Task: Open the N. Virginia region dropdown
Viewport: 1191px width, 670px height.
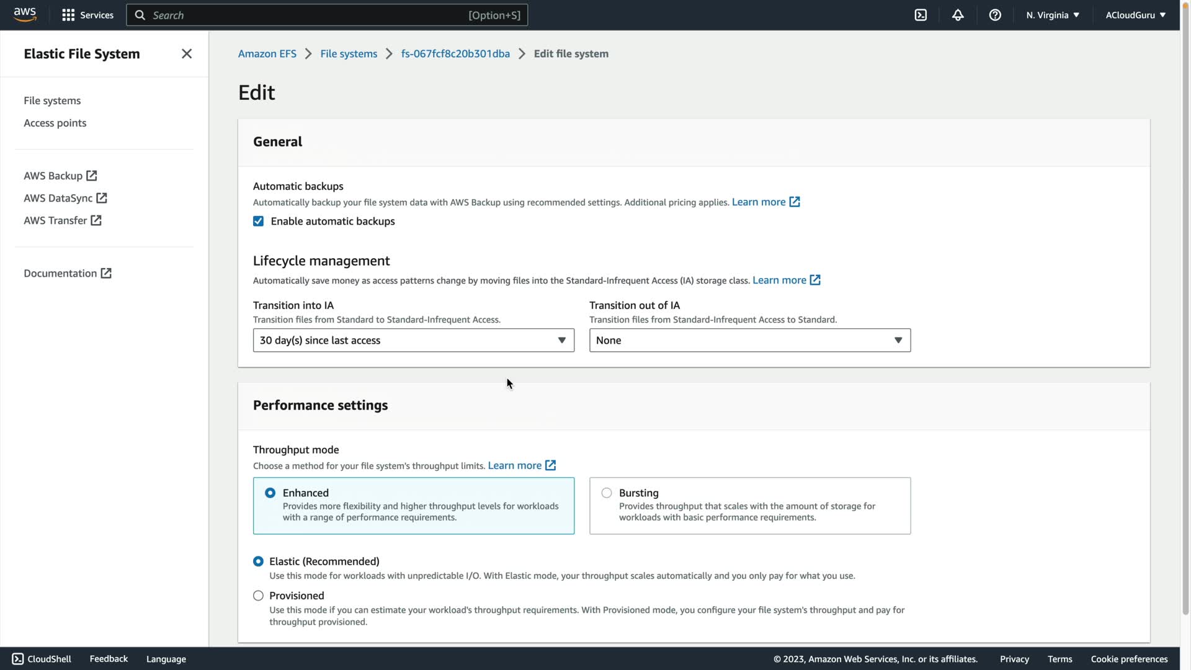Action: [1053, 15]
